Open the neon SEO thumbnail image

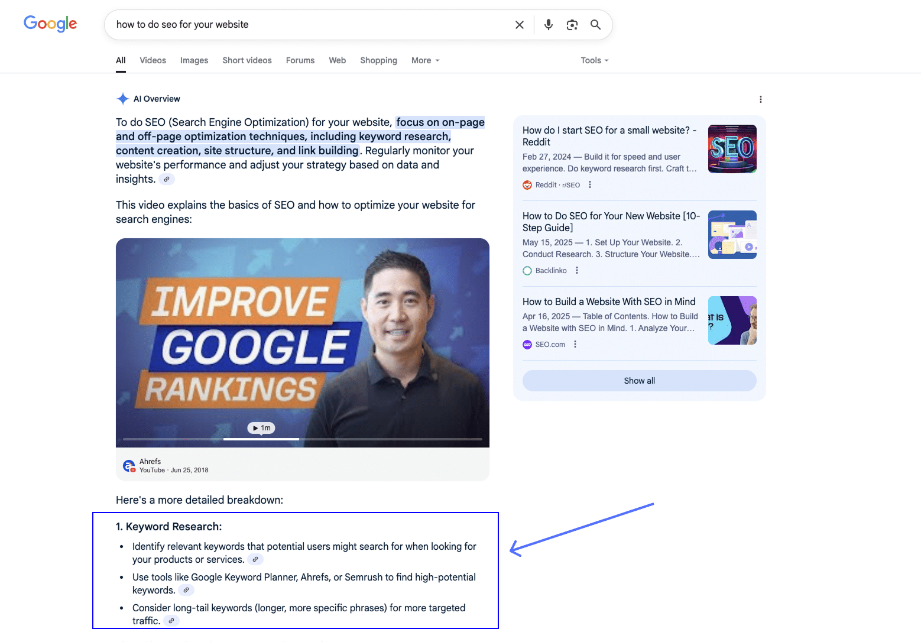pos(732,149)
